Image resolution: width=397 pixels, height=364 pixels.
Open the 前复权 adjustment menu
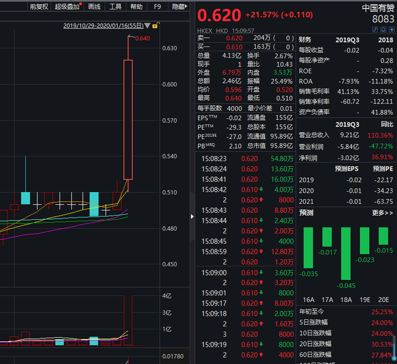pyautogui.click(x=39, y=7)
